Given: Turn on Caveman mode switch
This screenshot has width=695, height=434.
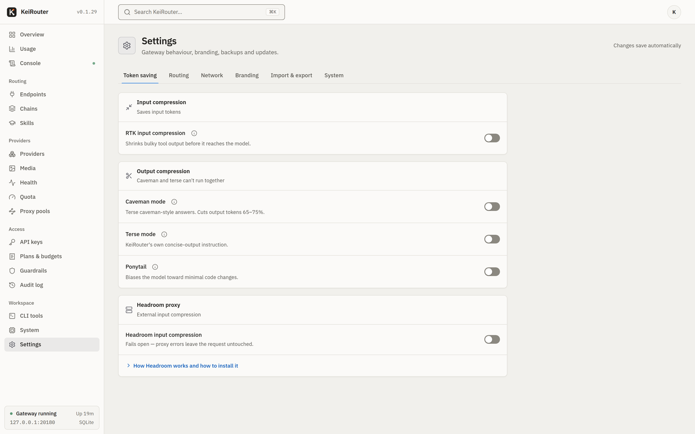Looking at the screenshot, I should 492,207.
